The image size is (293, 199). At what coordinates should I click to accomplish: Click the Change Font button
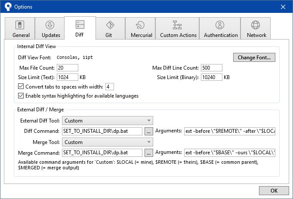point(254,58)
